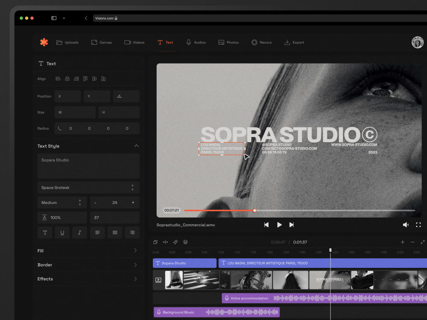Align bottom edges
Viewport: 427px width, 320px height.
pos(103,79)
